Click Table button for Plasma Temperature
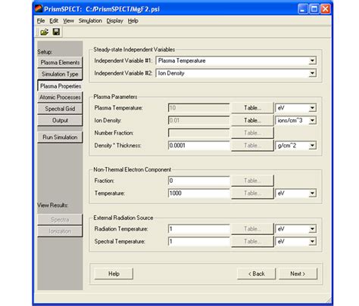This screenshot has height=306, width=359. click(252, 108)
